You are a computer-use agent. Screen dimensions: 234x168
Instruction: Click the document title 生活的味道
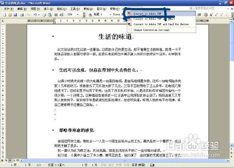(x=115, y=37)
